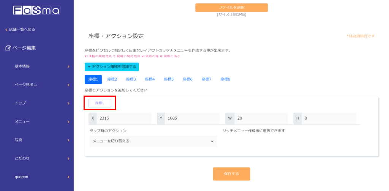Select the 座標8 tab
Screen dimensions: 389x191
pyautogui.click(x=225, y=79)
